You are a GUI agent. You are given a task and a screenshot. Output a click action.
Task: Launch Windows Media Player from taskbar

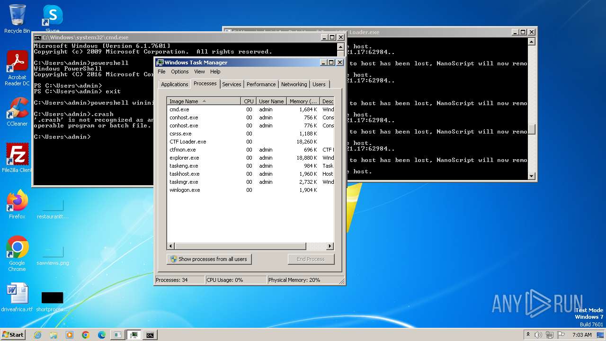[70, 335]
